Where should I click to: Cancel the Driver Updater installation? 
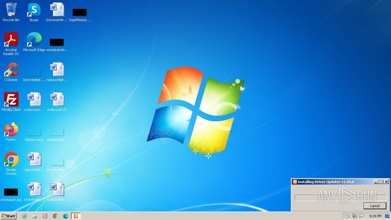pos(375,206)
